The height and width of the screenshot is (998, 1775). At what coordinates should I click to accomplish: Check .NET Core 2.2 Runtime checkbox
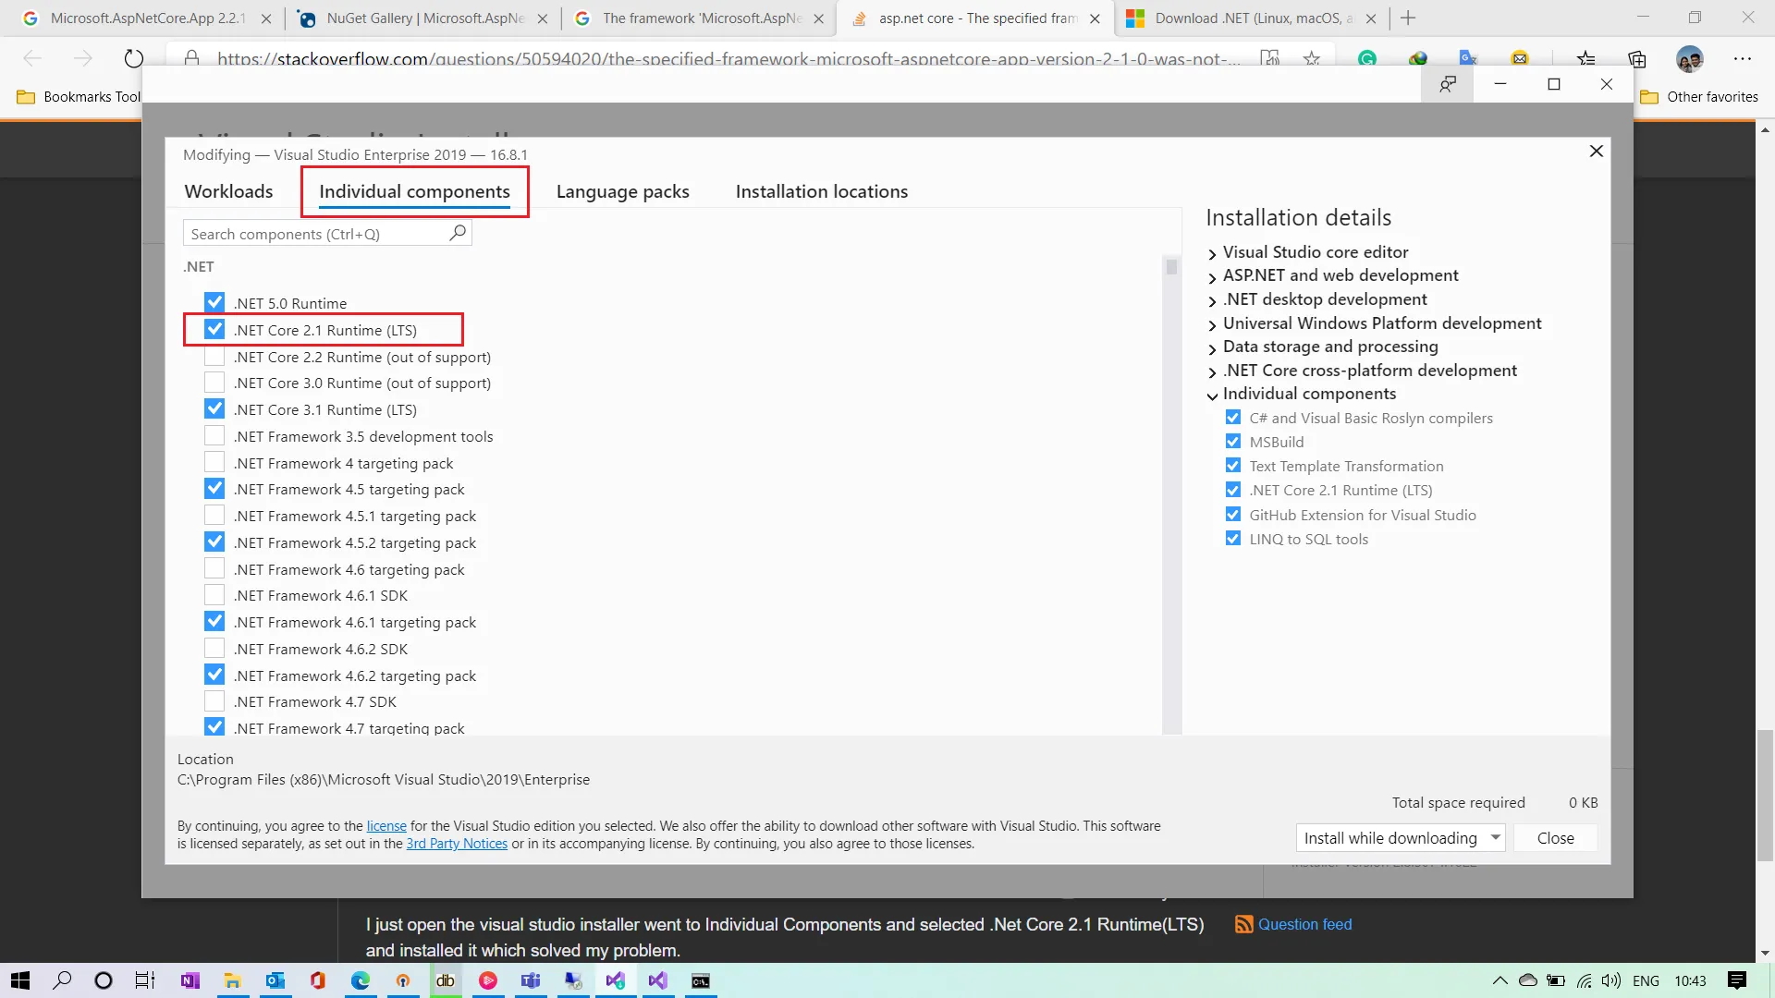(x=214, y=357)
